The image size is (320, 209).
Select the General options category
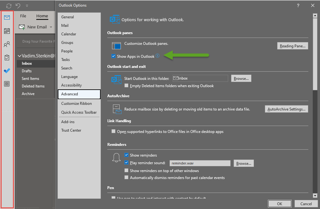79,17
